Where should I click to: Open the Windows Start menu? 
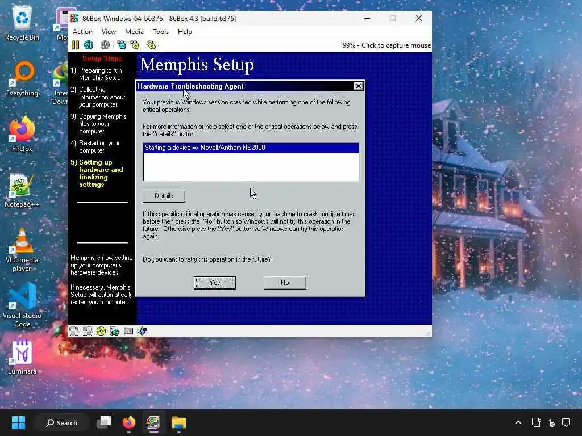[x=18, y=422]
